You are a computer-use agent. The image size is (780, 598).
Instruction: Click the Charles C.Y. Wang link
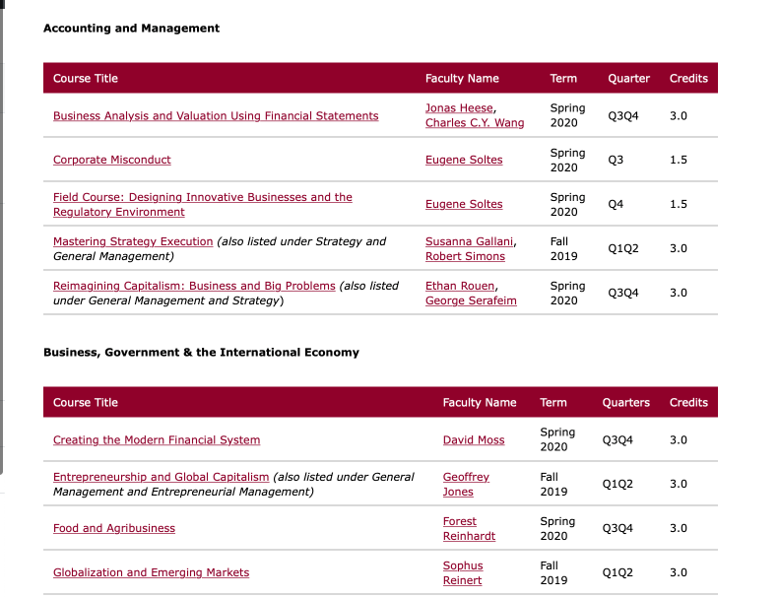[475, 123]
